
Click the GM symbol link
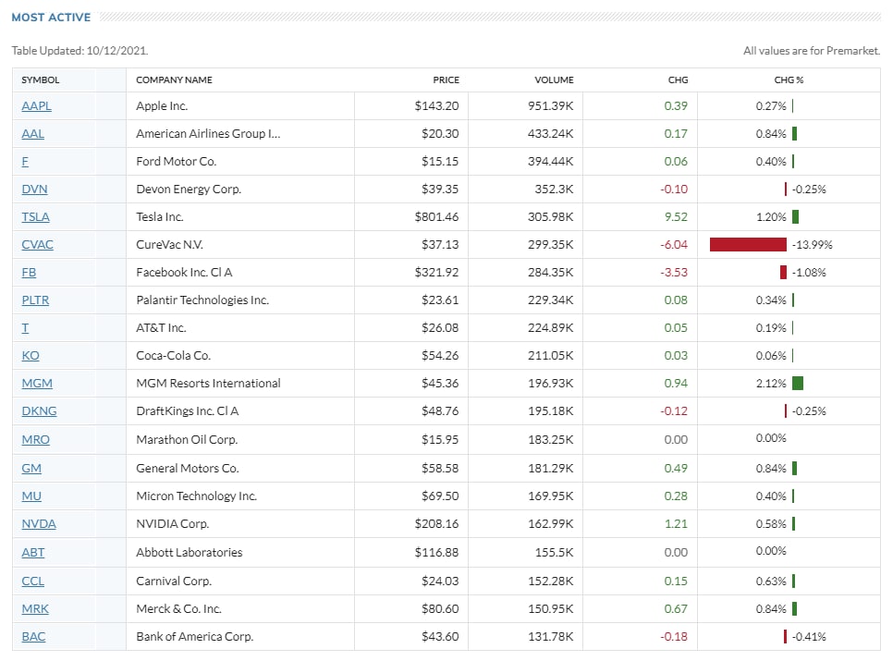point(31,469)
